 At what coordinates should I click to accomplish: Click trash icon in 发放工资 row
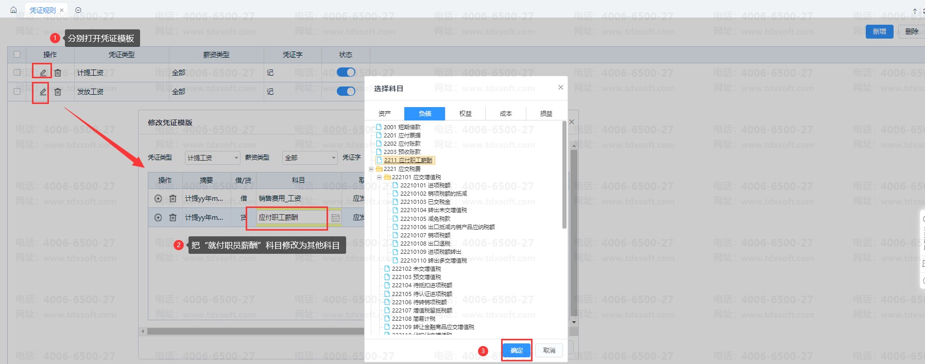(58, 92)
